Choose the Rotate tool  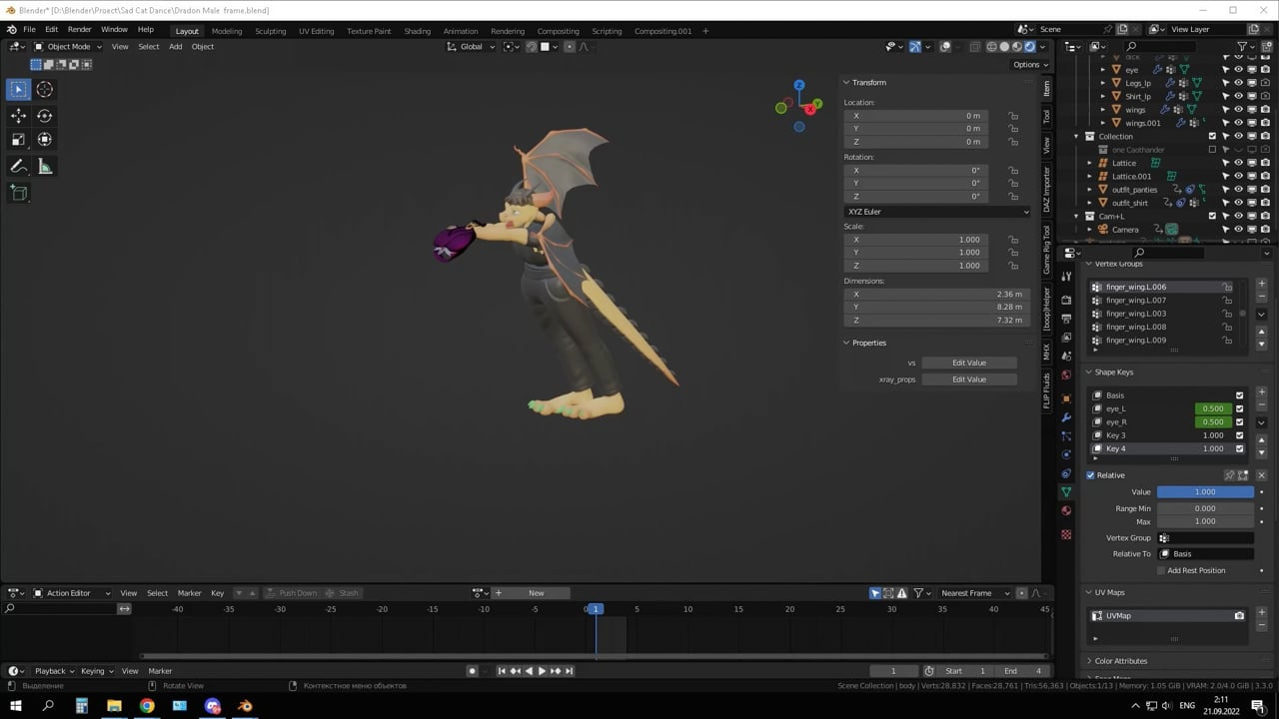(45, 116)
